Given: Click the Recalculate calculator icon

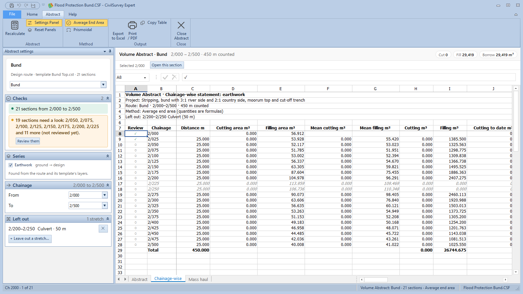Looking at the screenshot, I should point(15,25).
